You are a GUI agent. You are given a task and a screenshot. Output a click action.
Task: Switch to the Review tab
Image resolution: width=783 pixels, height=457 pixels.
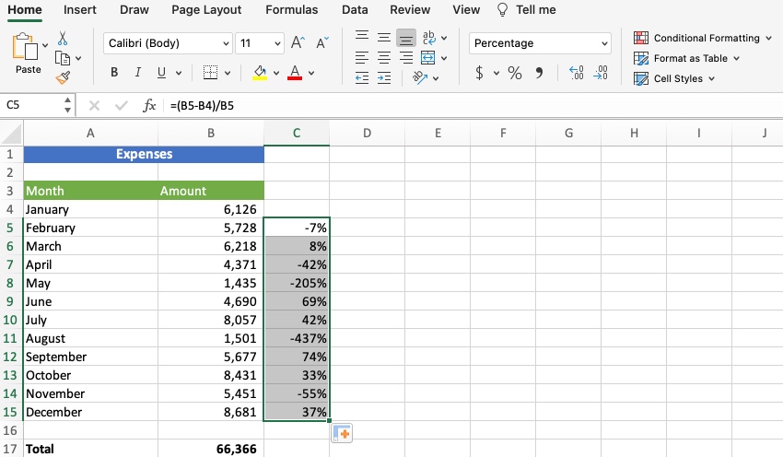[x=410, y=10]
